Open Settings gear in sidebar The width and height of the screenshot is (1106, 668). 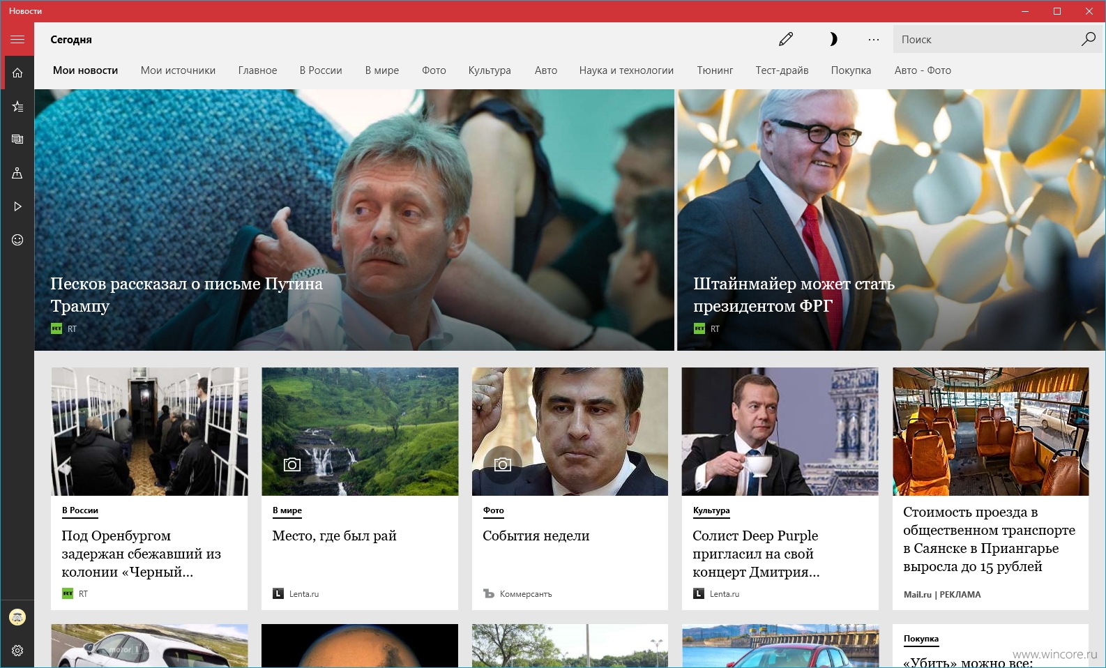tap(17, 651)
